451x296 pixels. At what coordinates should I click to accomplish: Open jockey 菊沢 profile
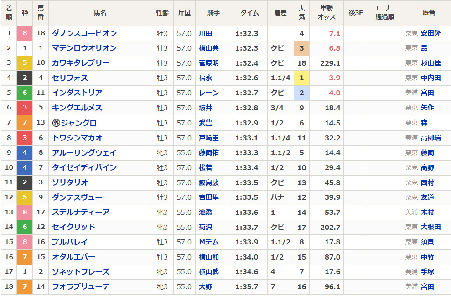point(205,227)
